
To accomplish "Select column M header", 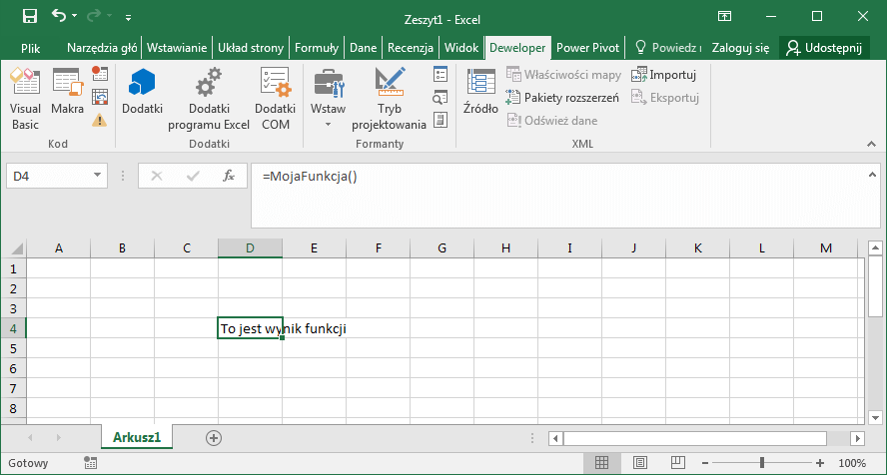I will (826, 247).
